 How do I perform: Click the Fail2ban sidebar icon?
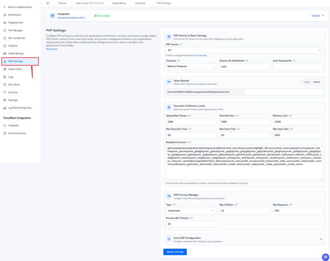click(x=5, y=45)
